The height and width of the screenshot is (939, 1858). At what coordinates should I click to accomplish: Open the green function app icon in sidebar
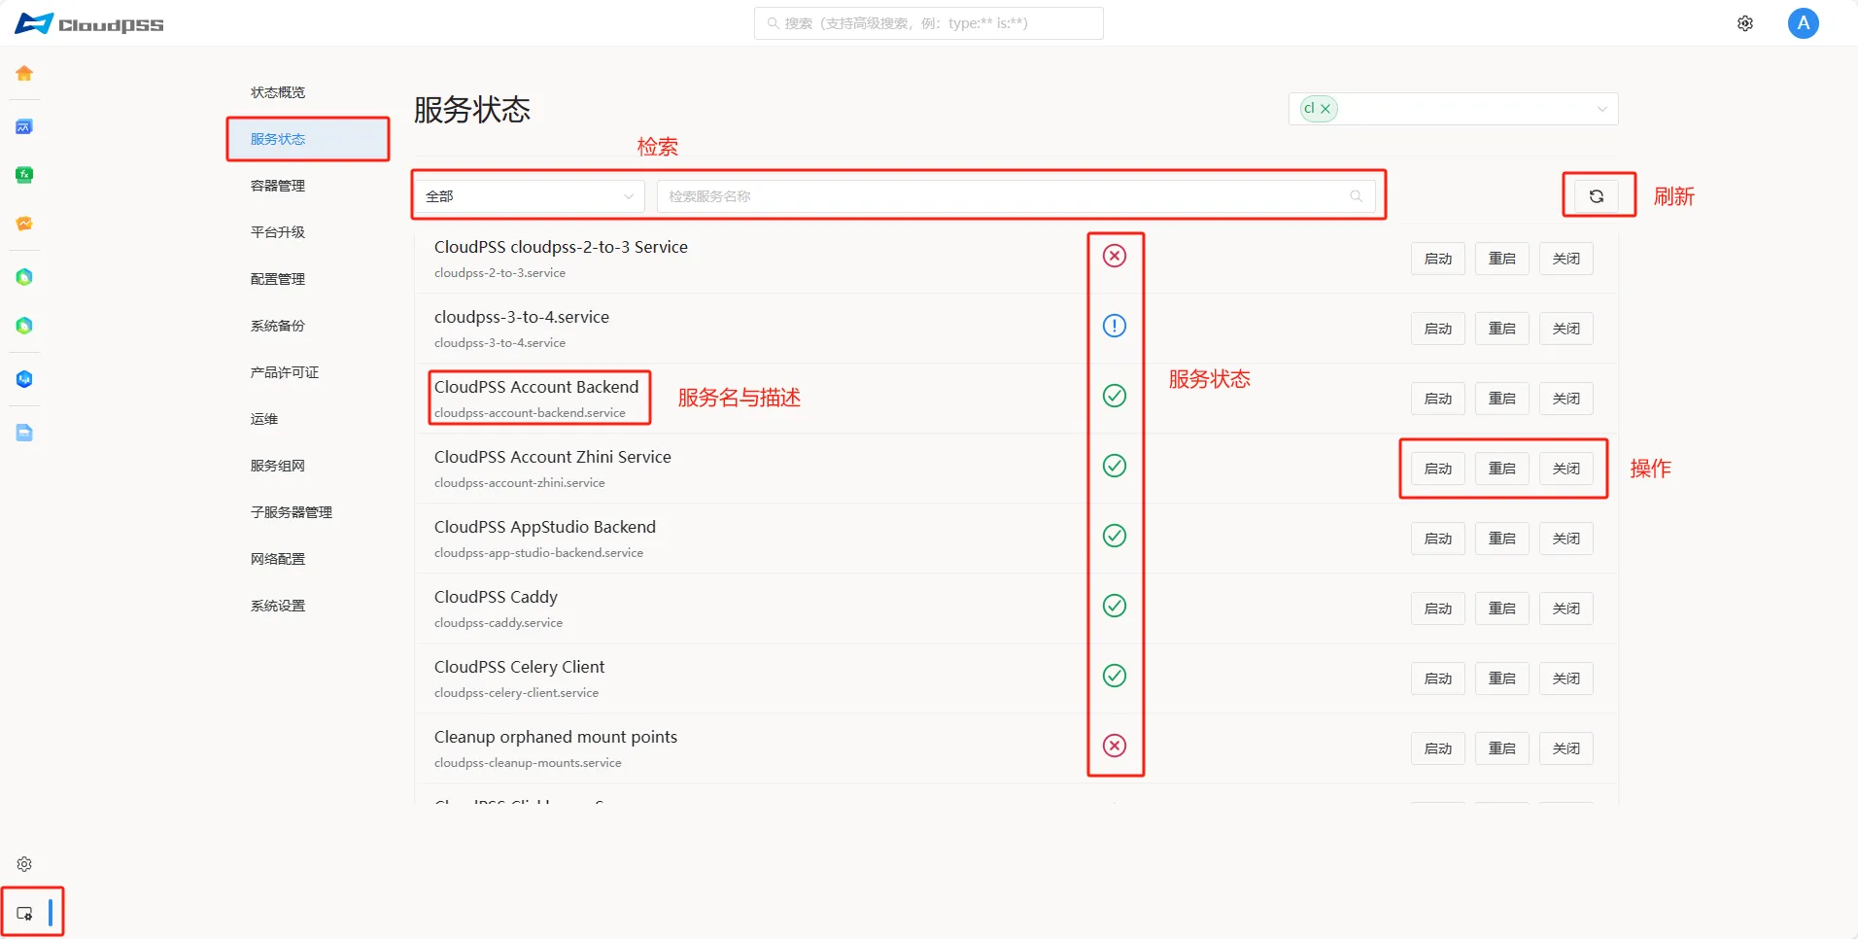click(x=24, y=175)
